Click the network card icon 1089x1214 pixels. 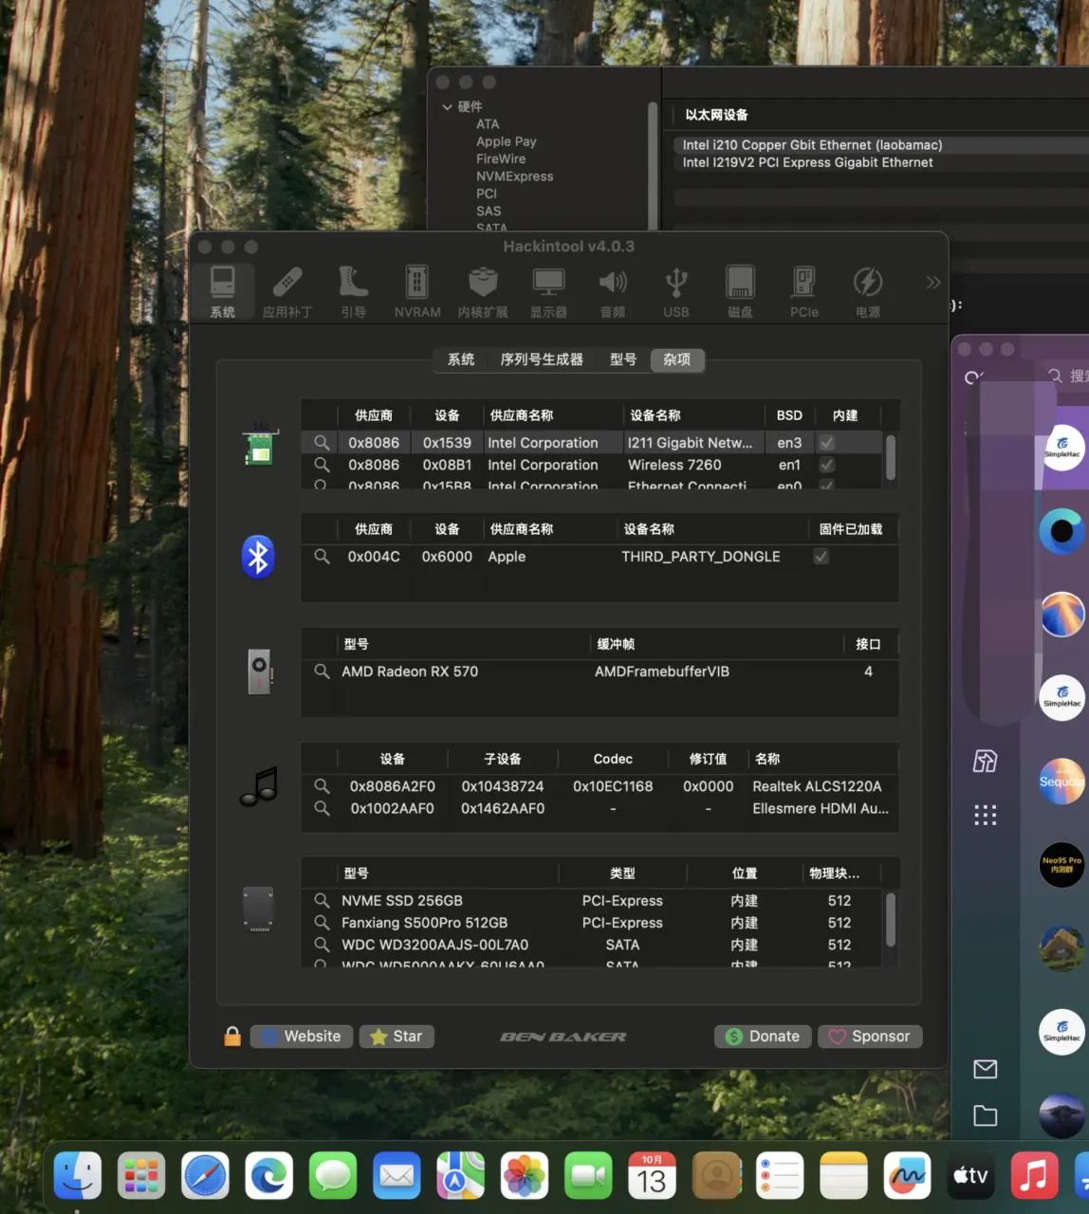click(x=259, y=446)
